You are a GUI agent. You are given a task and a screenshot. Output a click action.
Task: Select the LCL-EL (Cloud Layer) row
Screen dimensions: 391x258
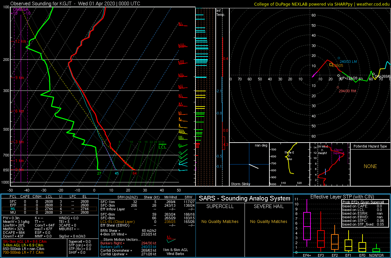click(147, 222)
